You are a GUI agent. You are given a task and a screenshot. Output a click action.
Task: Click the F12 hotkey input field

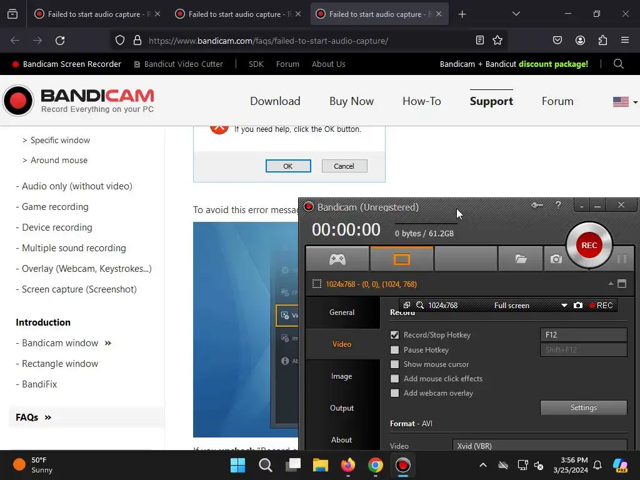(x=583, y=335)
